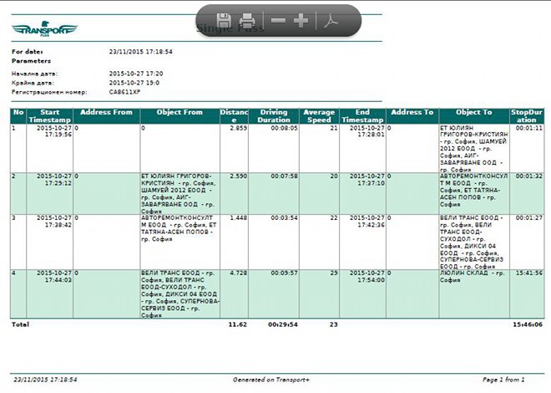Image resolution: width=551 pixels, height=393 pixels.
Task: Click registration number value CA8611XP
Action: pos(124,91)
